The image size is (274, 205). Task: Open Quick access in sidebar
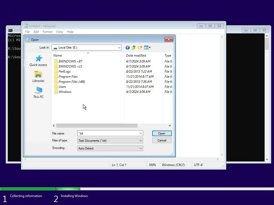click(x=38, y=61)
